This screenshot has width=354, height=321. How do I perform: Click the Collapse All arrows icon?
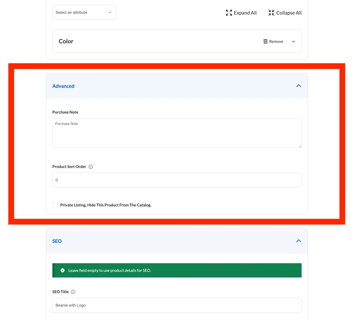point(271,13)
